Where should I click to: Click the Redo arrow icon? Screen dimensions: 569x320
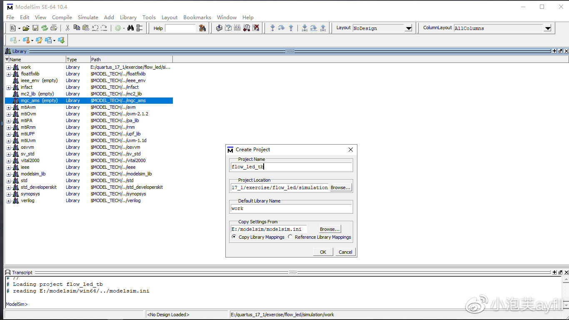[104, 28]
